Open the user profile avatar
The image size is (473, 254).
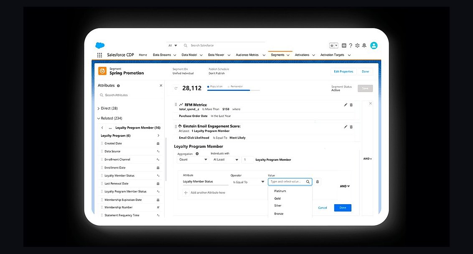[x=374, y=46]
